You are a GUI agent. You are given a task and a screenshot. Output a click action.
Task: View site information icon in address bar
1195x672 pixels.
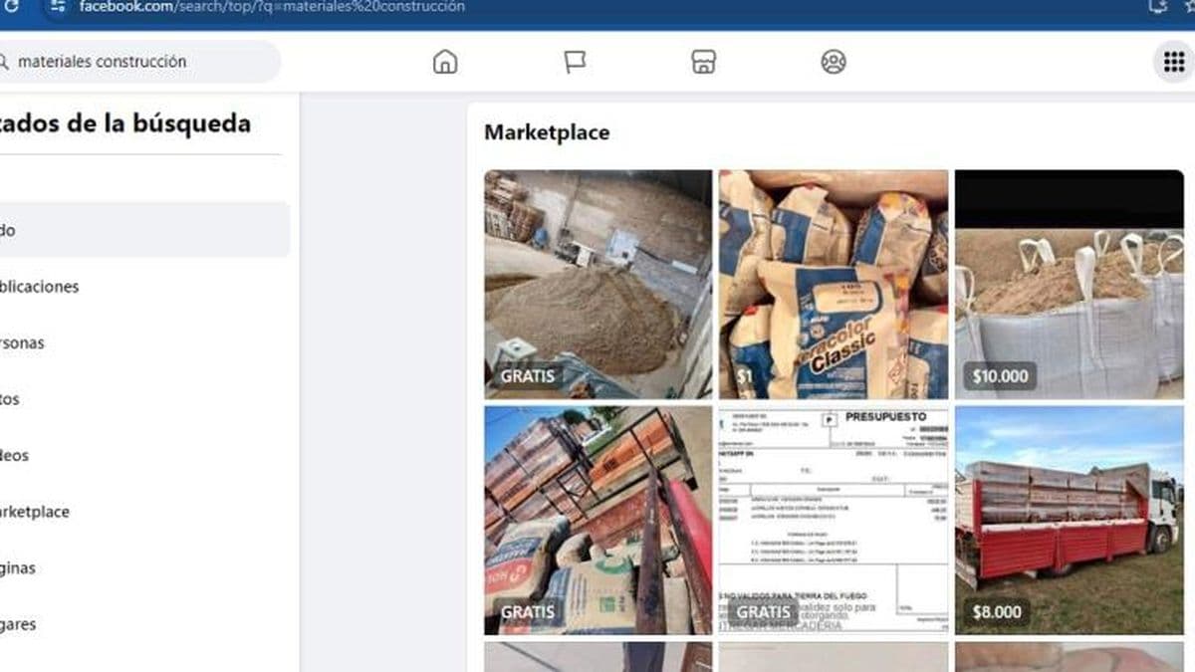pos(58,7)
